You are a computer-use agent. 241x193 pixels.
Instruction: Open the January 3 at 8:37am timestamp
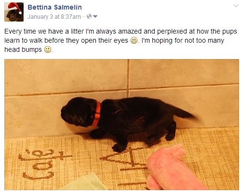pos(54,17)
